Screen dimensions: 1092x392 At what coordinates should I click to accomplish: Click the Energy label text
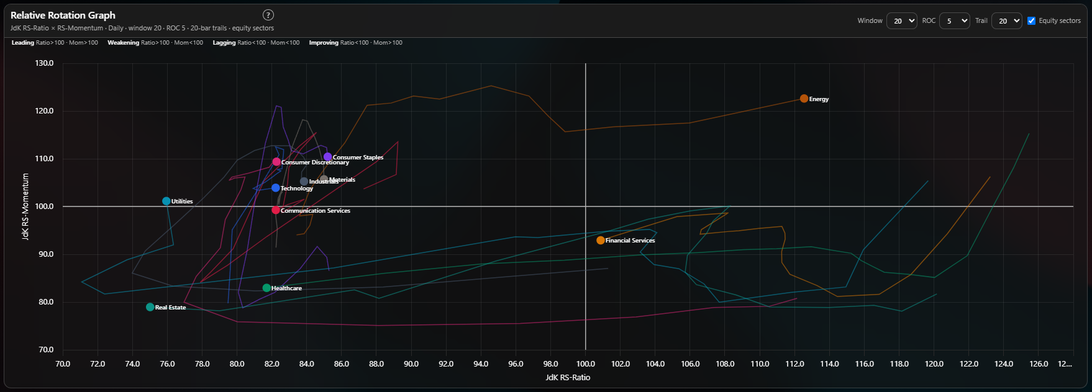(x=819, y=99)
